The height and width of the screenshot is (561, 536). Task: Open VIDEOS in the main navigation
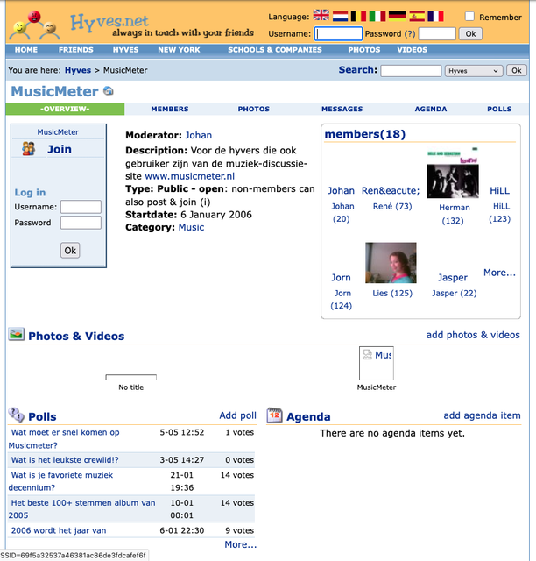point(413,50)
